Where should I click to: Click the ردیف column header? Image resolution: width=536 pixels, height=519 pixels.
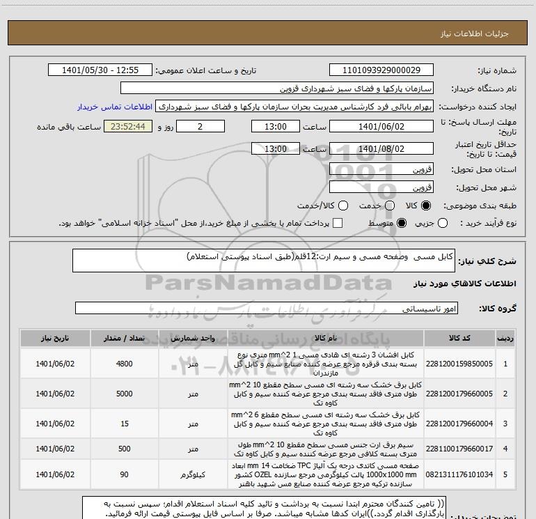point(505,339)
